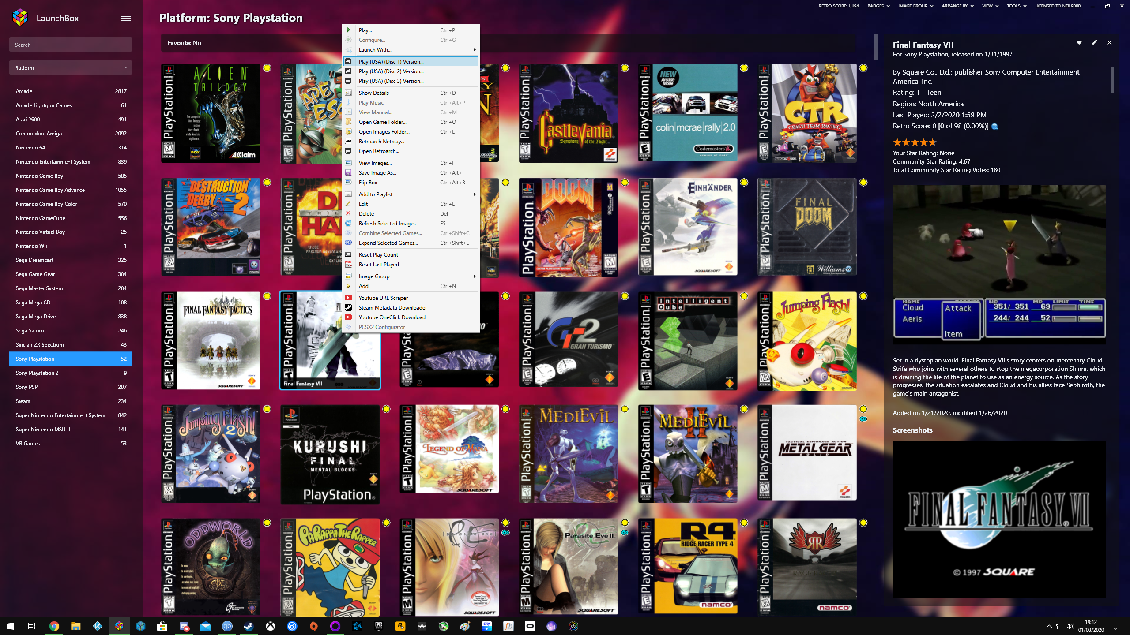
Task: Click the heart favorite icon in details panel
Action: click(x=1079, y=43)
